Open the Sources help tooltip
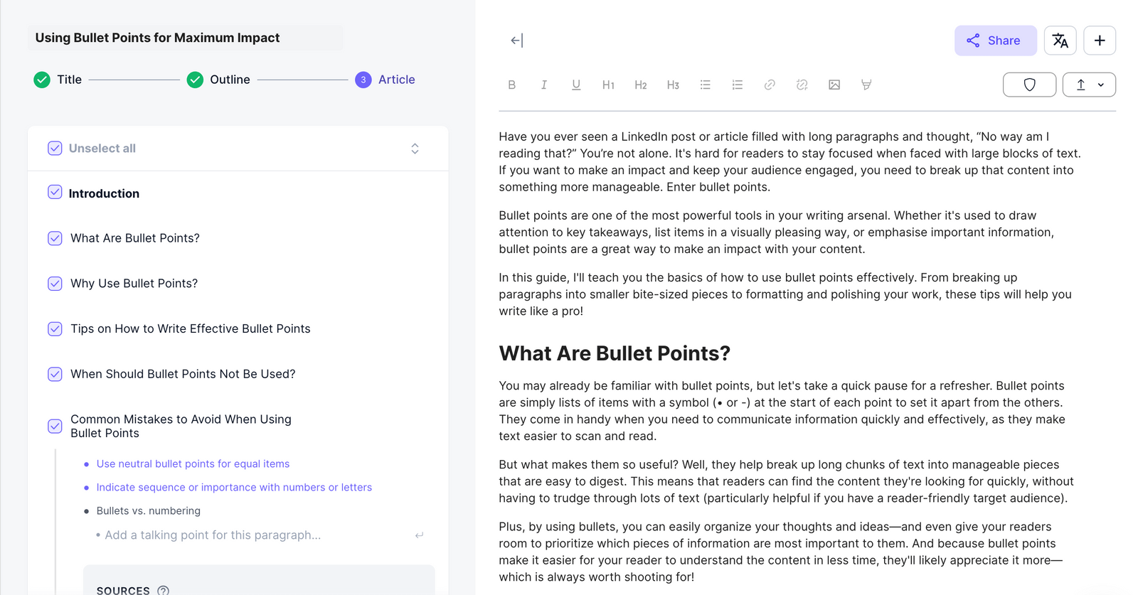Image resolution: width=1138 pixels, height=595 pixels. pos(163,590)
